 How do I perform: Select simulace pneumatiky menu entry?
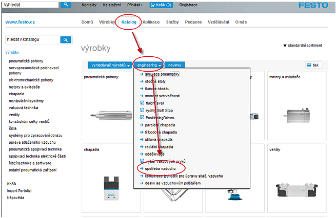(x=160, y=74)
